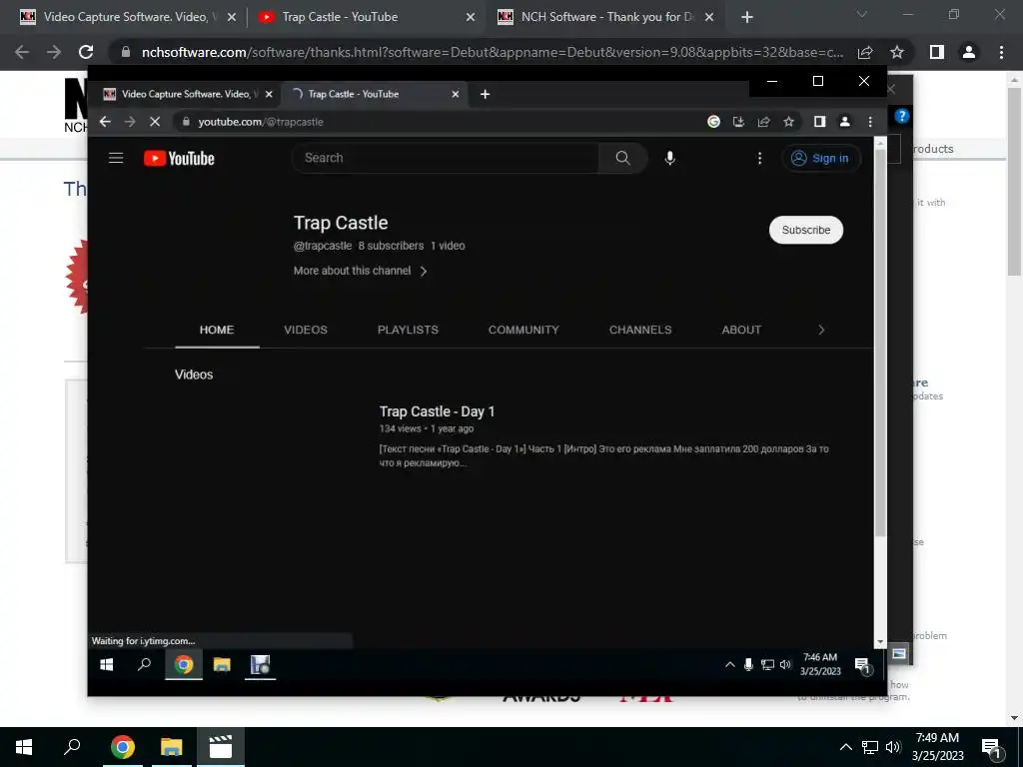Share page from inner browser address bar
The height and width of the screenshot is (767, 1023).
tap(763, 121)
